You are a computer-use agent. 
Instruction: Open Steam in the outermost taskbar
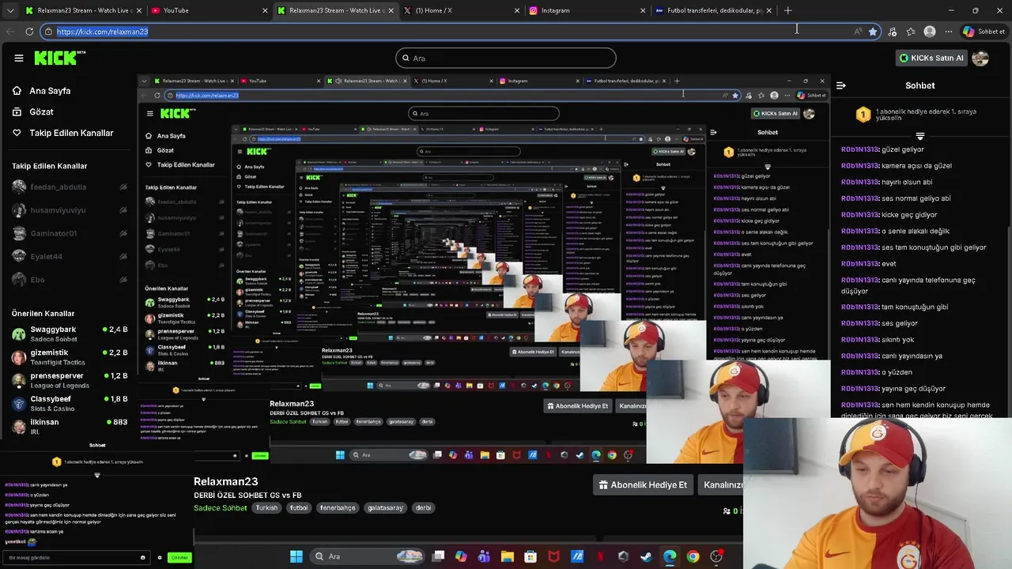[646, 556]
